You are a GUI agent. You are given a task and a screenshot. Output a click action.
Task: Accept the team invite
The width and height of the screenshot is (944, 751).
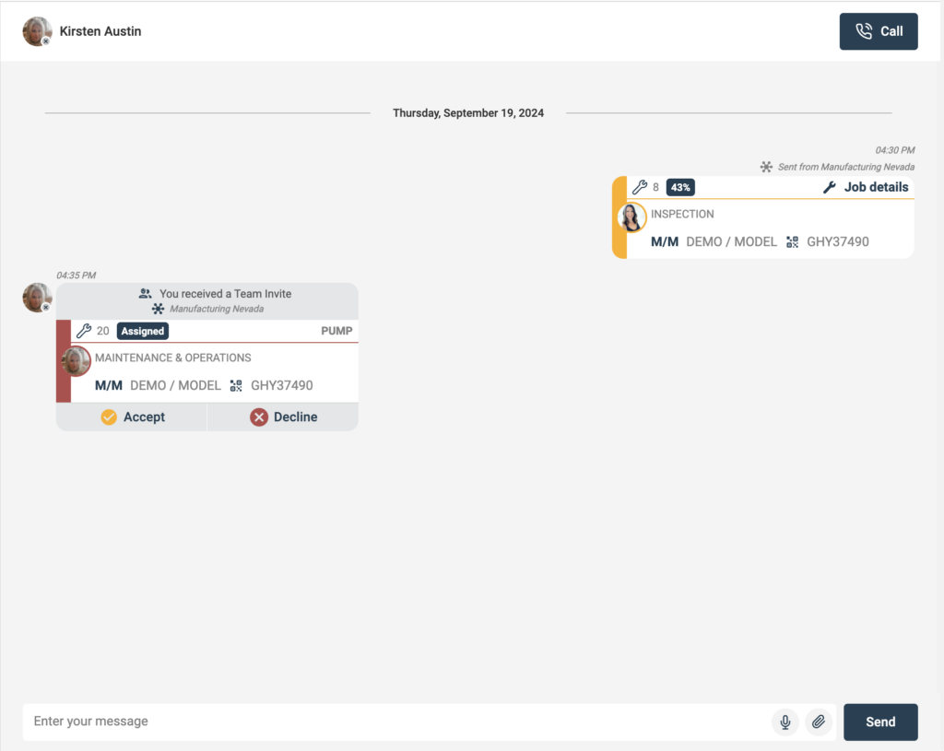click(x=132, y=417)
